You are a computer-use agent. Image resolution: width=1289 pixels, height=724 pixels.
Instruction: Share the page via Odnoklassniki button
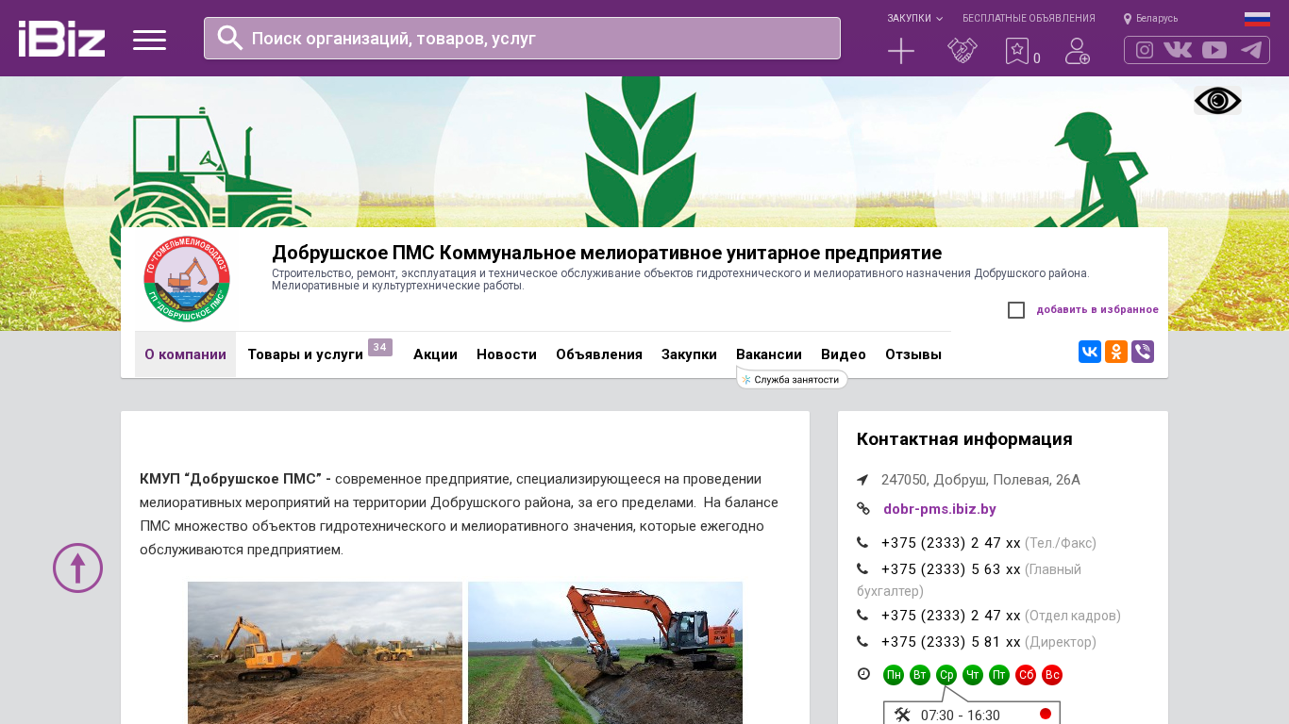point(1116,352)
